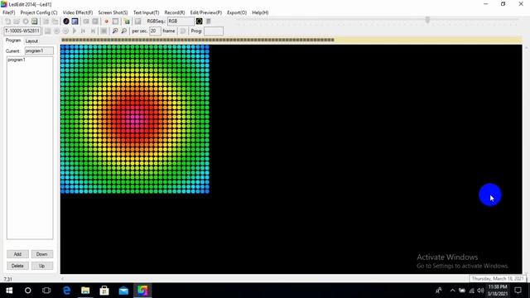
Task: Switch to the Layout tab
Action: click(31, 41)
